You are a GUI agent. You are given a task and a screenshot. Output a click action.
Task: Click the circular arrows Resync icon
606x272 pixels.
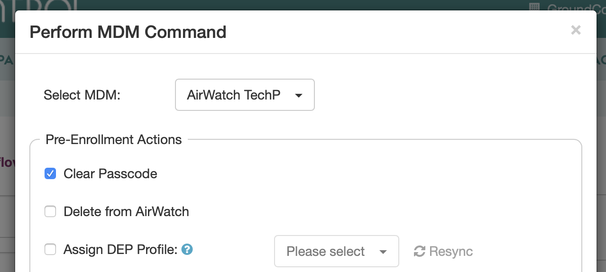419,251
